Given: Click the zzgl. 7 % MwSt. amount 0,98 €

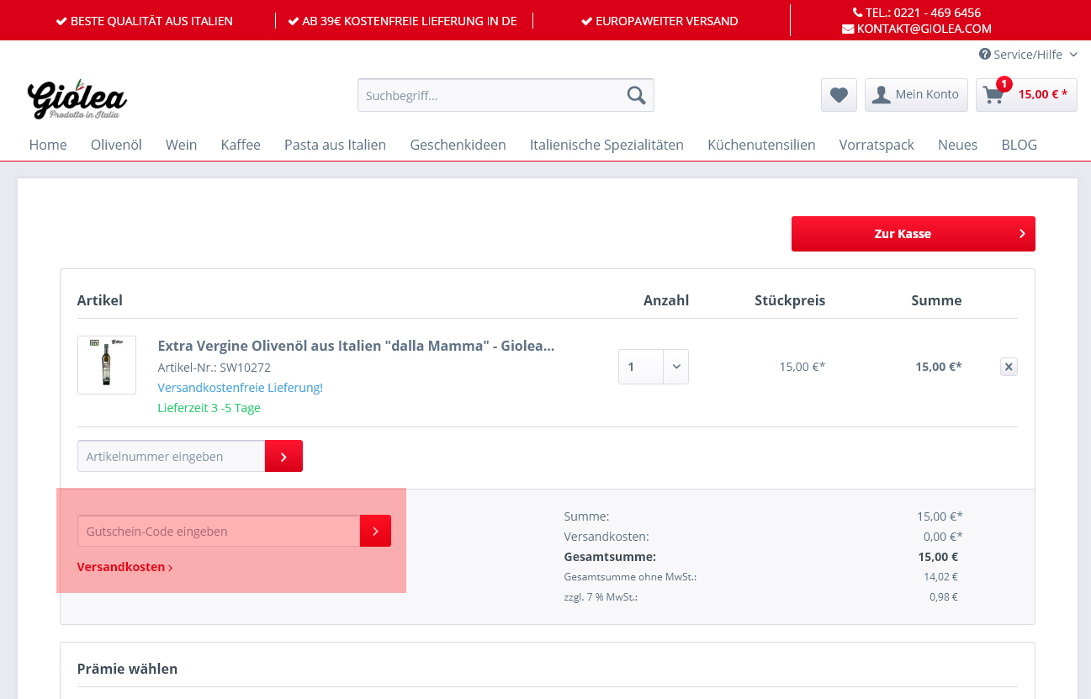Looking at the screenshot, I should pos(943,597).
